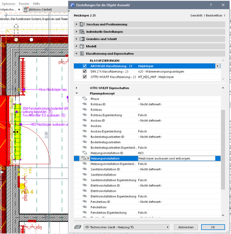
Task: Click the properties list scrollbar thumb
Action: (x=223, y=150)
